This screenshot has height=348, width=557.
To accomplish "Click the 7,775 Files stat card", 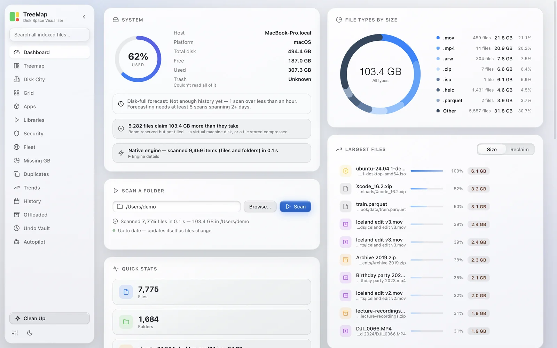I will (212, 292).
